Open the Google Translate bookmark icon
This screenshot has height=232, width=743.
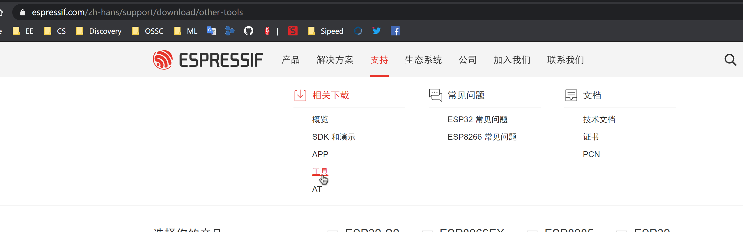click(211, 31)
